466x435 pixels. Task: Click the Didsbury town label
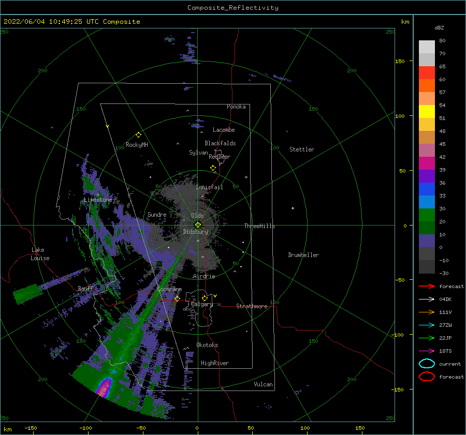pos(195,232)
